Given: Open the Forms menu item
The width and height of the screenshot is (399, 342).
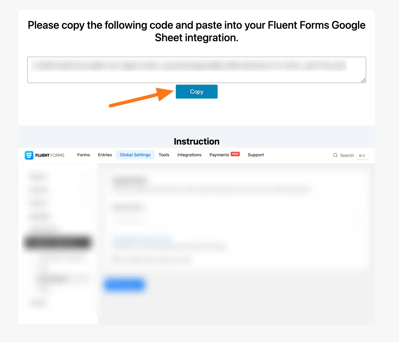Looking at the screenshot, I should (x=84, y=155).
